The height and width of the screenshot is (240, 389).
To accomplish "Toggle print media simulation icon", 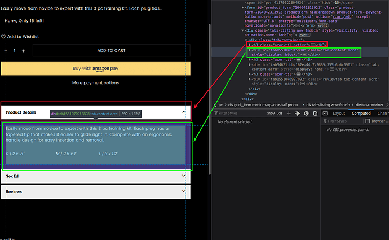I will tap(315, 113).
